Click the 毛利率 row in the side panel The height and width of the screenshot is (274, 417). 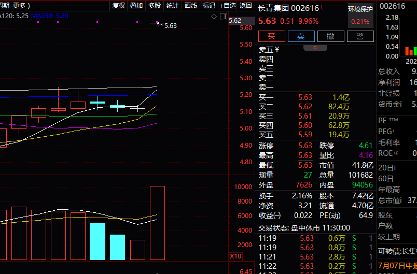(397, 142)
